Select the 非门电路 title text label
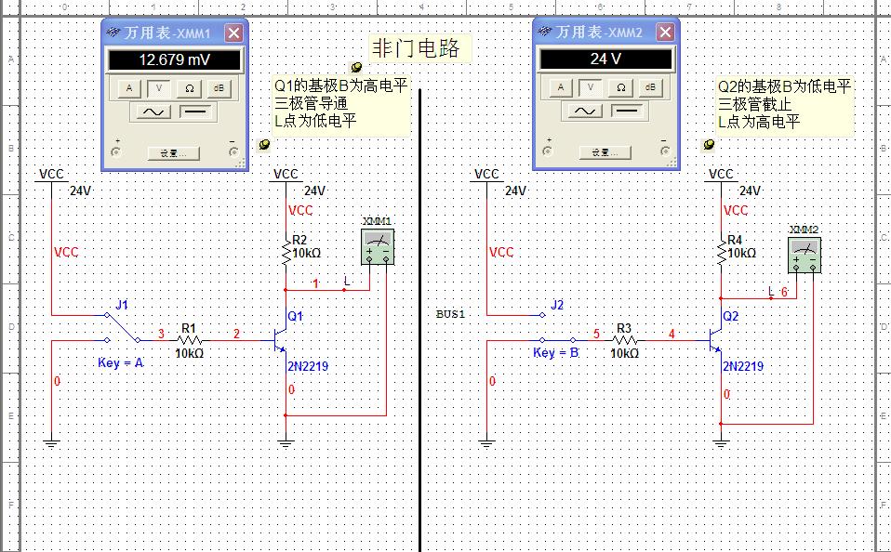The width and height of the screenshot is (891, 552). click(x=416, y=48)
